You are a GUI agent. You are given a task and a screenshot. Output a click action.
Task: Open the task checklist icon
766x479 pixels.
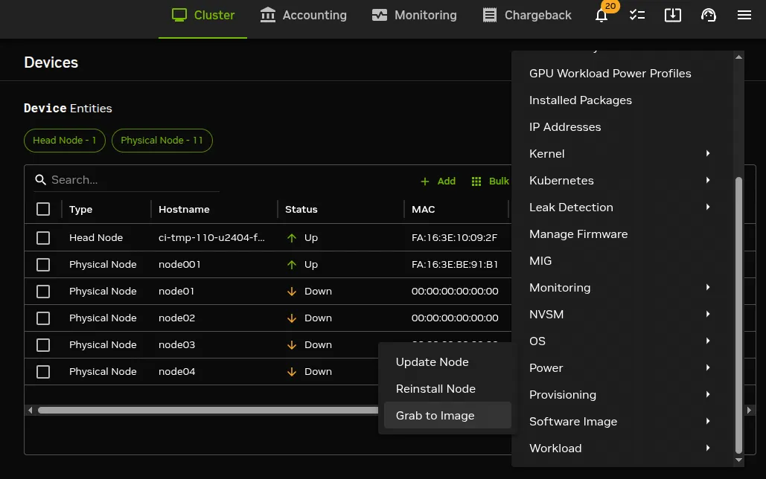[637, 15]
